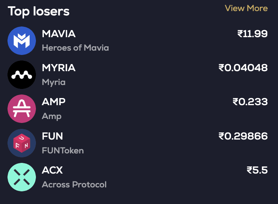Click MAVIA price ₹11.99
The image size is (278, 204).
[x=252, y=34]
